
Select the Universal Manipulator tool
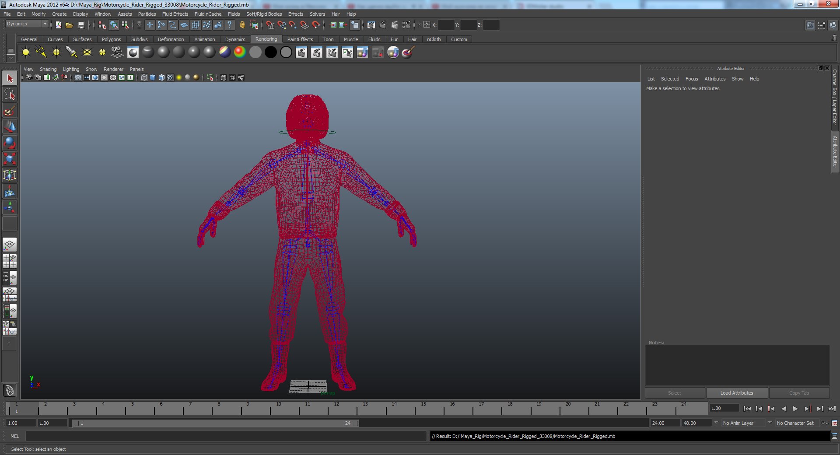10,175
